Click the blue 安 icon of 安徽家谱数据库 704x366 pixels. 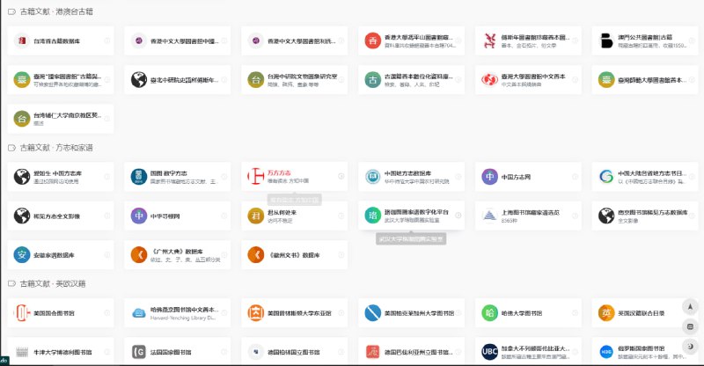(x=22, y=255)
